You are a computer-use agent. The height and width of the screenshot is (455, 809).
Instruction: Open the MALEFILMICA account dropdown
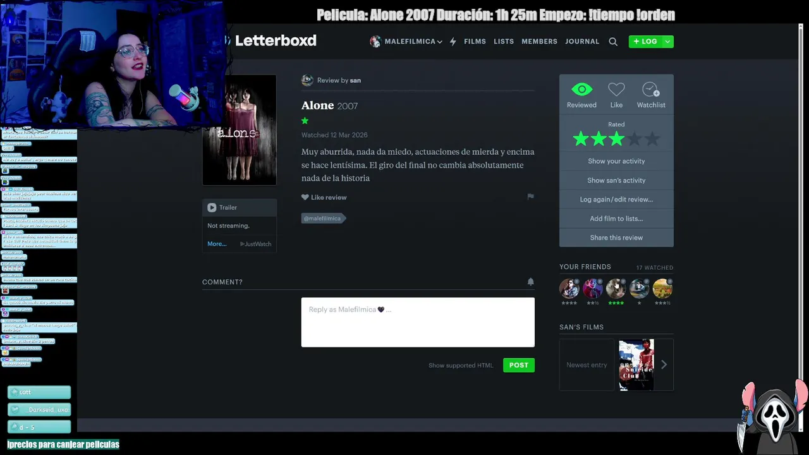tap(406, 42)
